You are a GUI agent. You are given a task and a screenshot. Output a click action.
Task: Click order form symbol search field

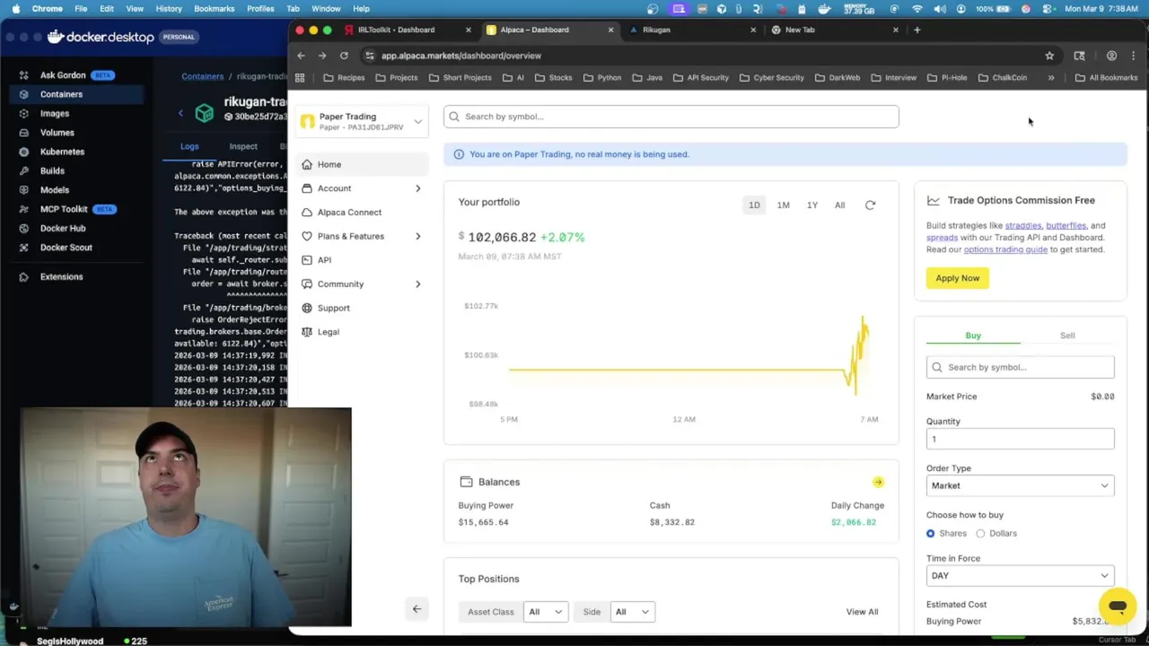1020,367
